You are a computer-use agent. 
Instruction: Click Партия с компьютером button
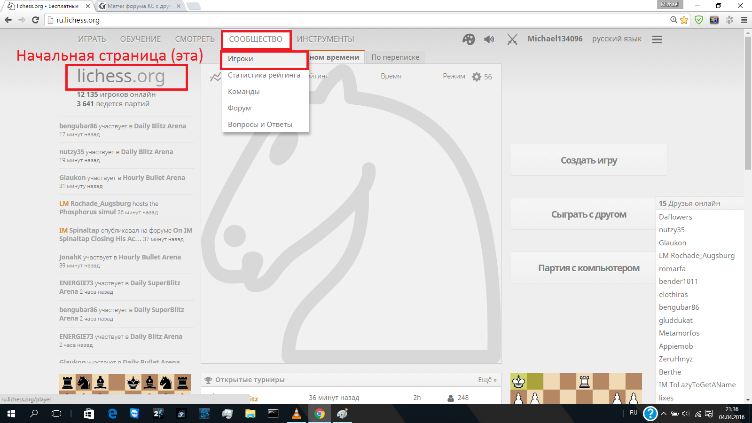point(583,268)
